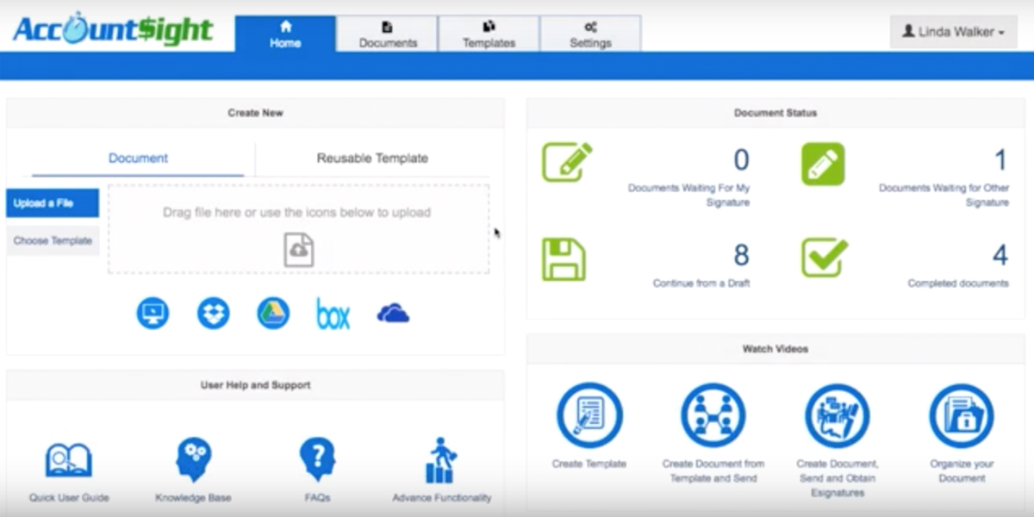
Task: View completed documents checkmark icon
Action: point(824,258)
